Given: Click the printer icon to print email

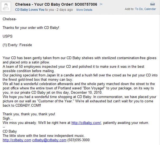Looking at the screenshot, I should [152, 4].
